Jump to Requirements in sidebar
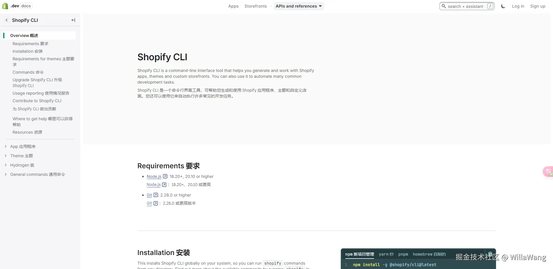The image size is (553, 269). point(30,44)
